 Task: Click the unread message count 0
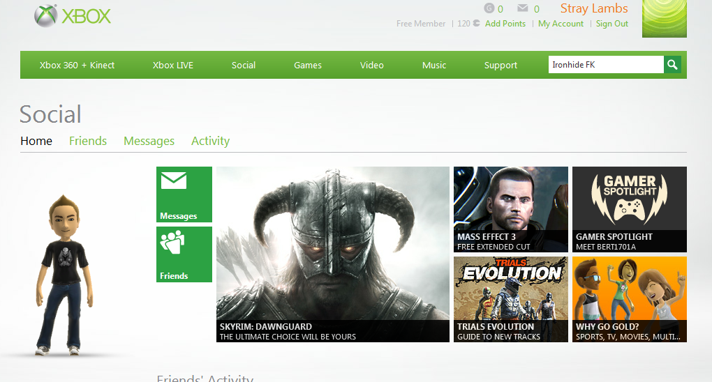tap(536, 9)
